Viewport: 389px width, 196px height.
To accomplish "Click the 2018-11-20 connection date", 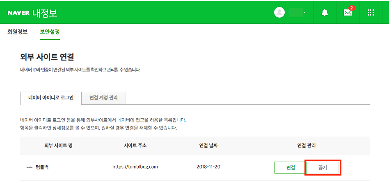I will pos(208,167).
